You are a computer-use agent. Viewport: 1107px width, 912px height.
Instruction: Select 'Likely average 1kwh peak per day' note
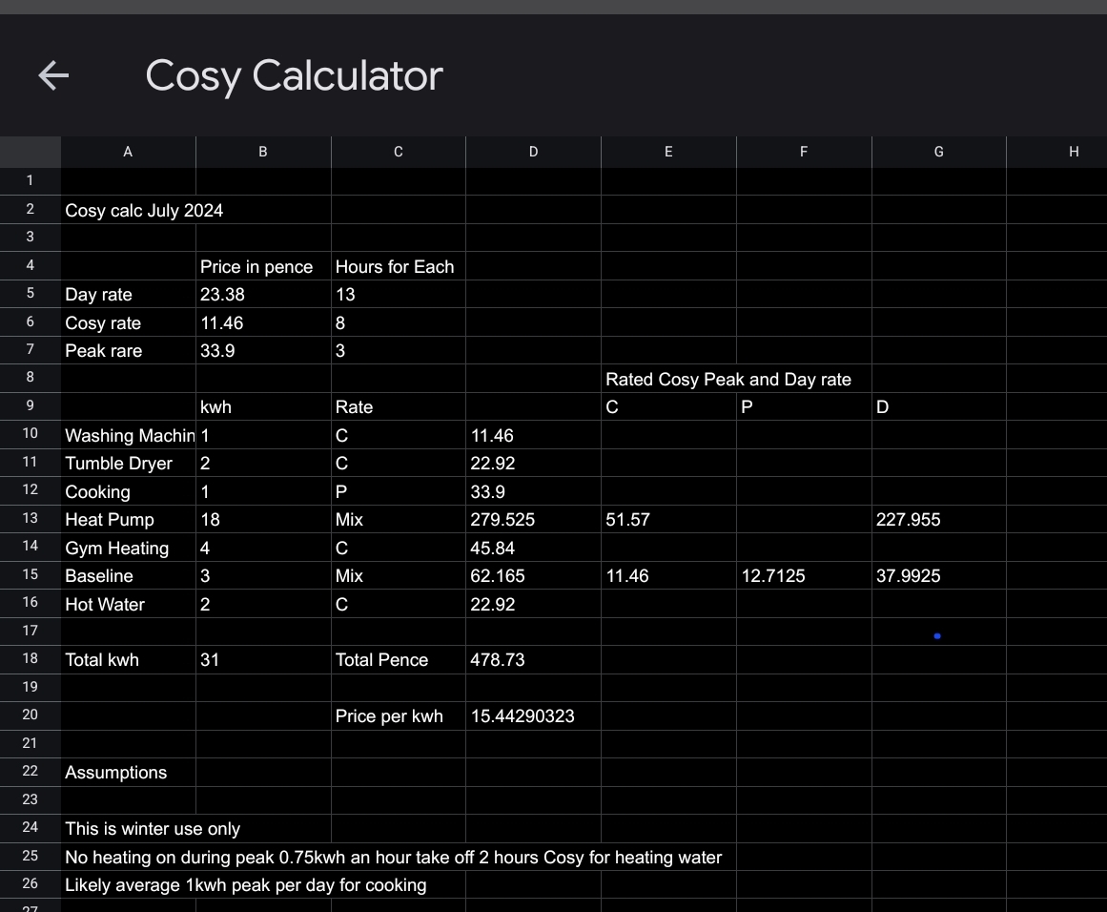point(246,885)
